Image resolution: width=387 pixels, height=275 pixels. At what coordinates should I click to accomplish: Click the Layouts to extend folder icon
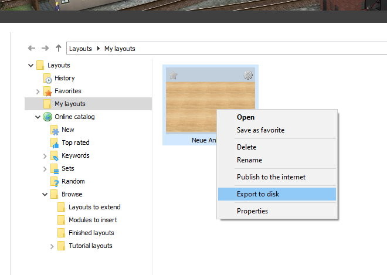pos(61,207)
